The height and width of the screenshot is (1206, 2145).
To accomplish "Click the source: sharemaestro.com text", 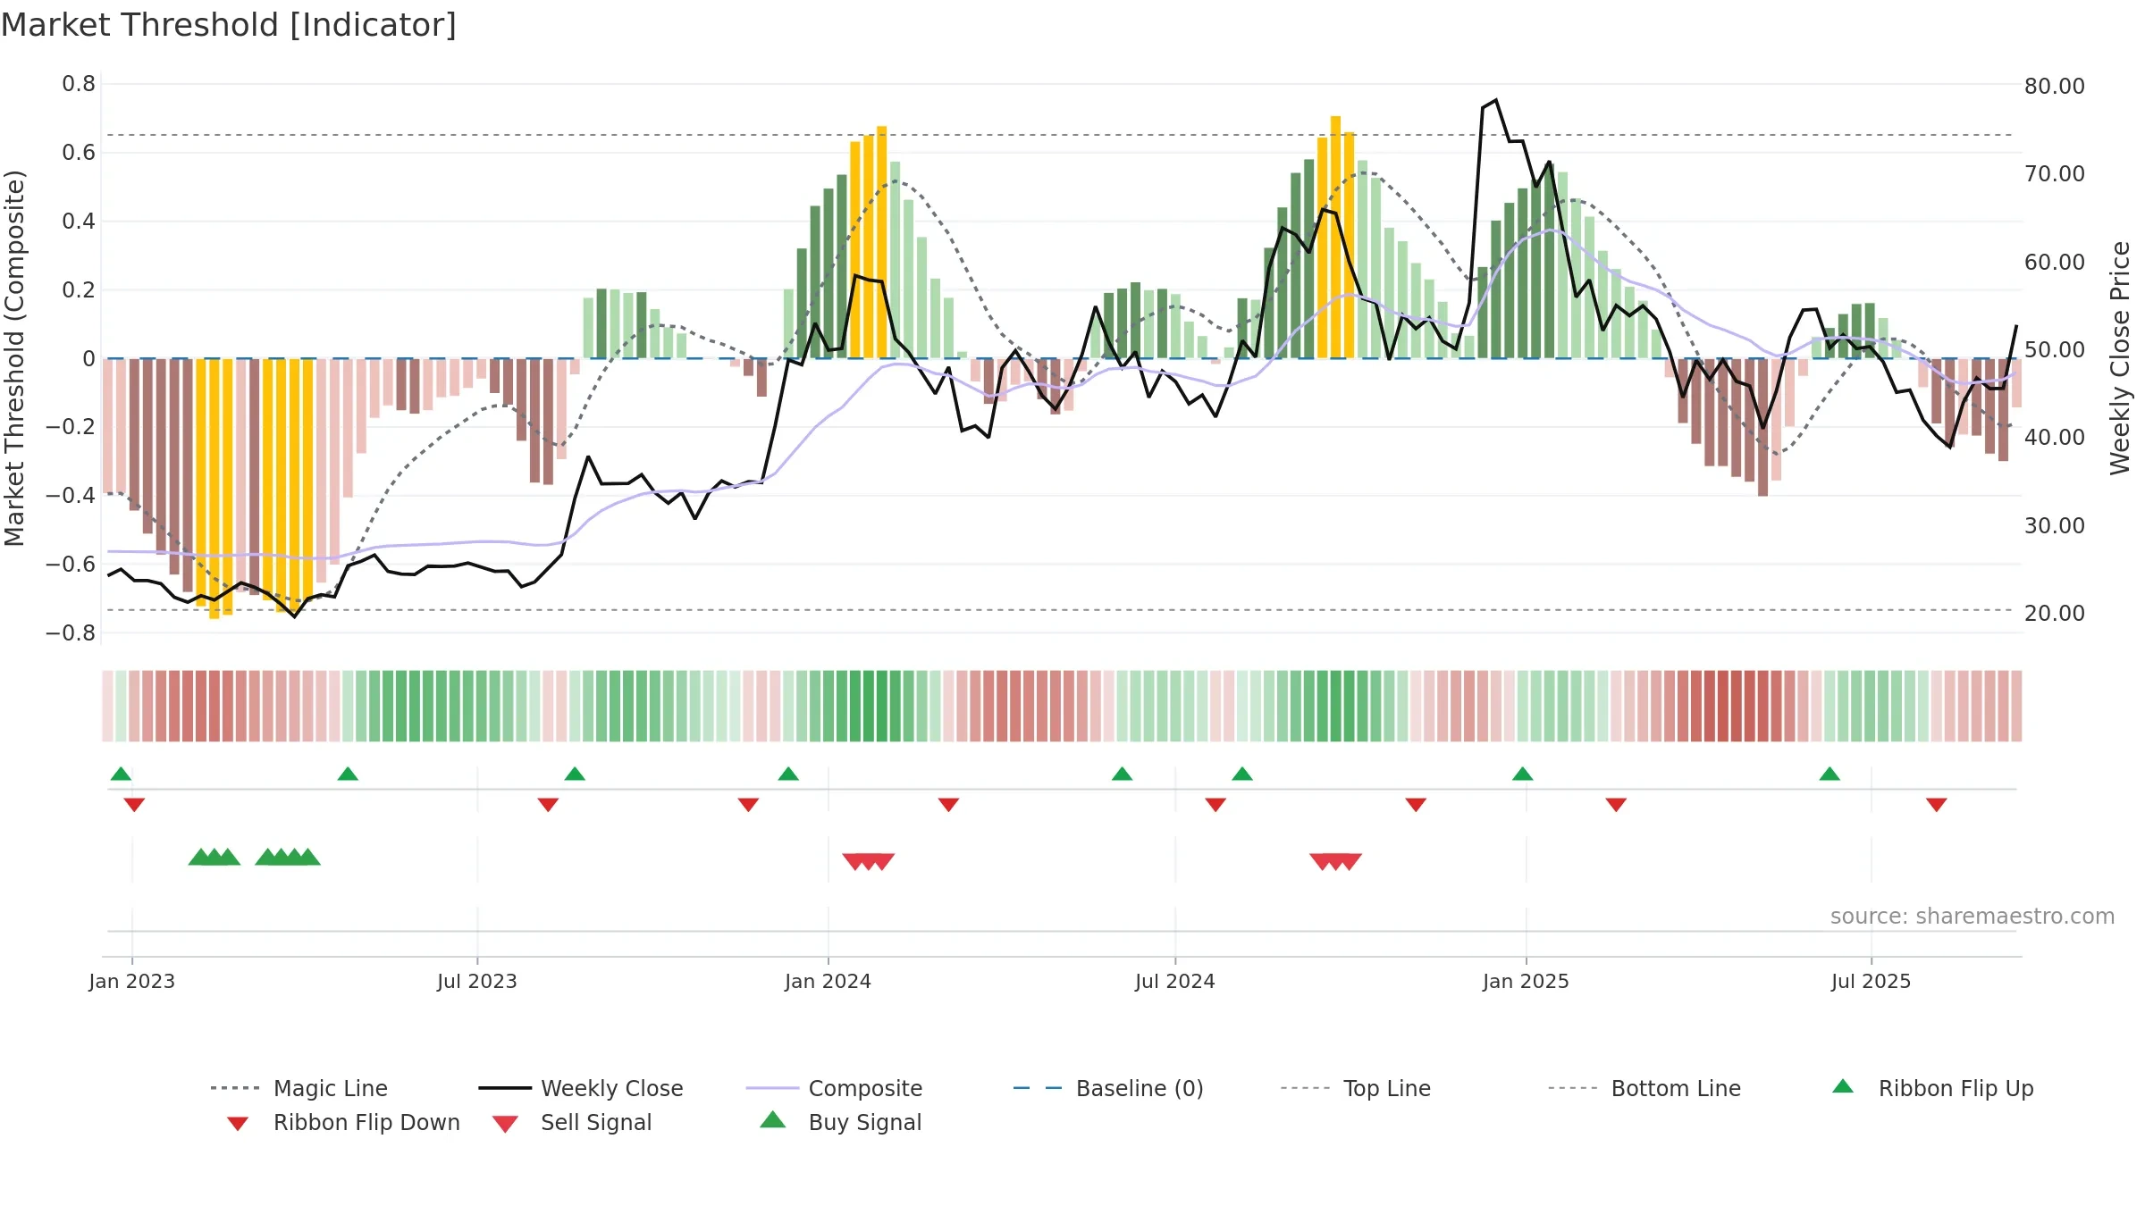I will point(1973,916).
